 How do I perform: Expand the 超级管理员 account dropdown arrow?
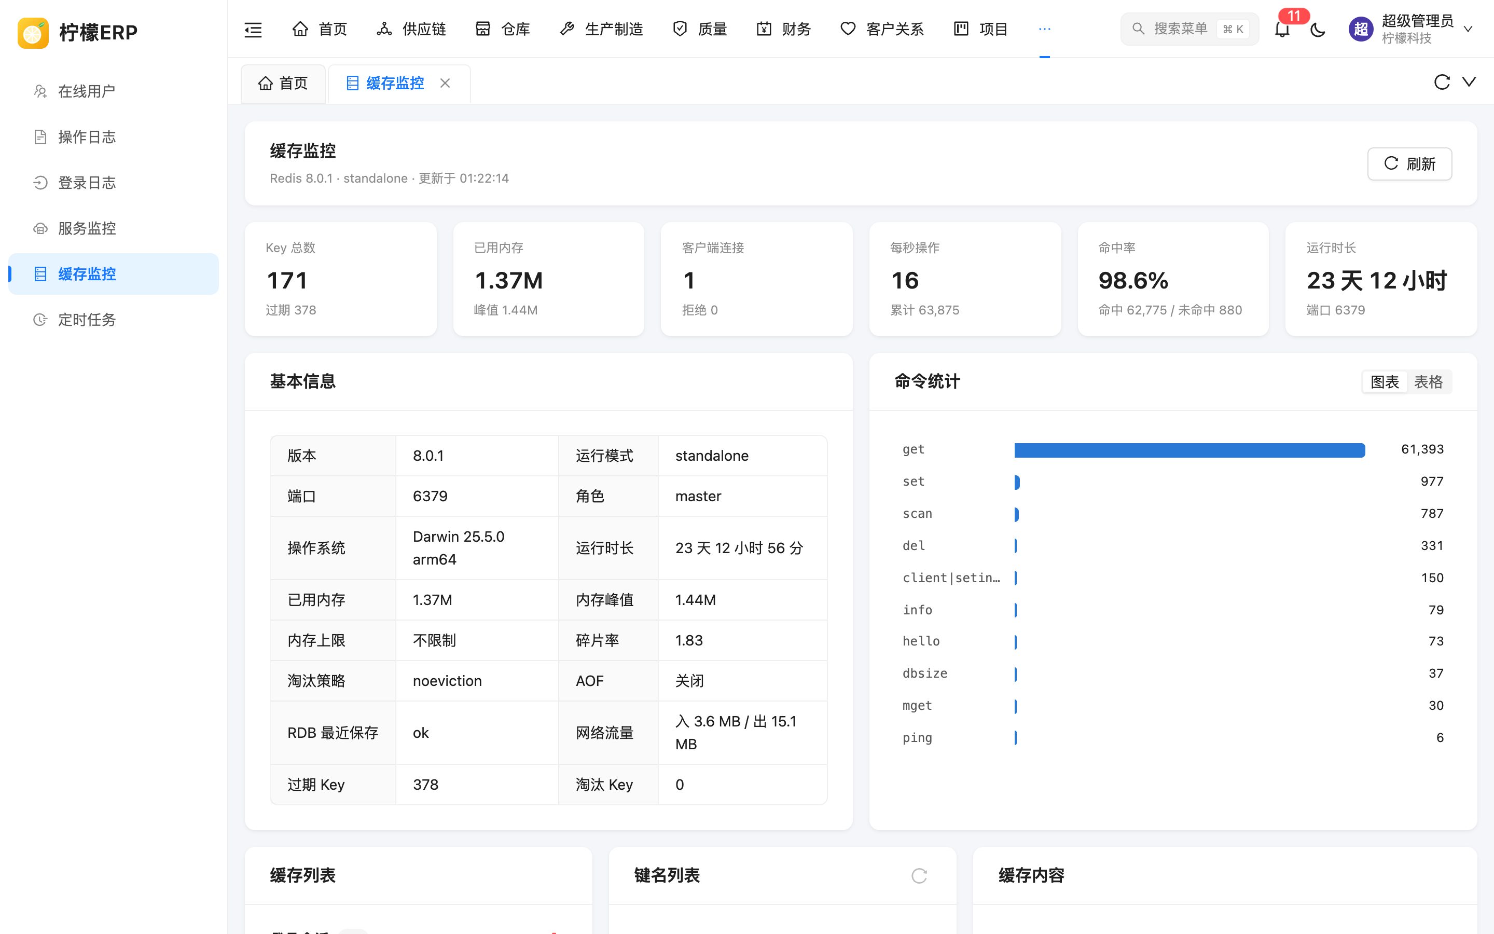point(1469,29)
